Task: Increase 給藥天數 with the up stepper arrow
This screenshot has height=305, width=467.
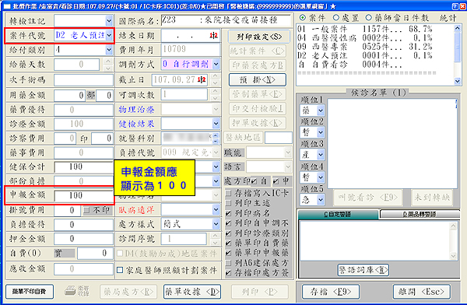Action: 108,61
